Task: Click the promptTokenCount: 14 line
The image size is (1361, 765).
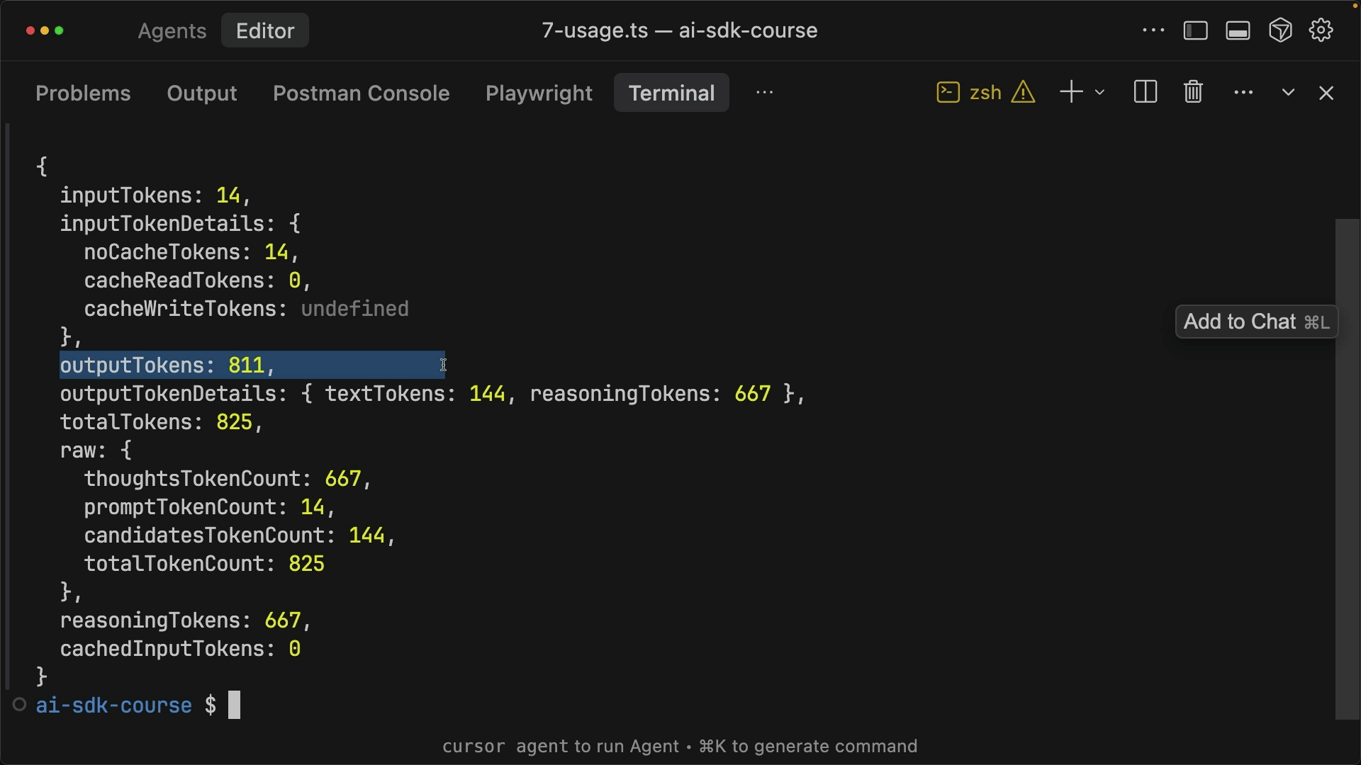Action: click(x=209, y=507)
